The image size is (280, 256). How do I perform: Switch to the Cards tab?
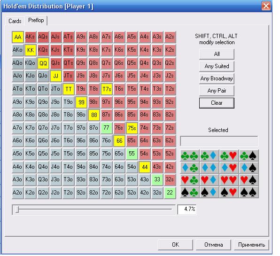coord(15,21)
